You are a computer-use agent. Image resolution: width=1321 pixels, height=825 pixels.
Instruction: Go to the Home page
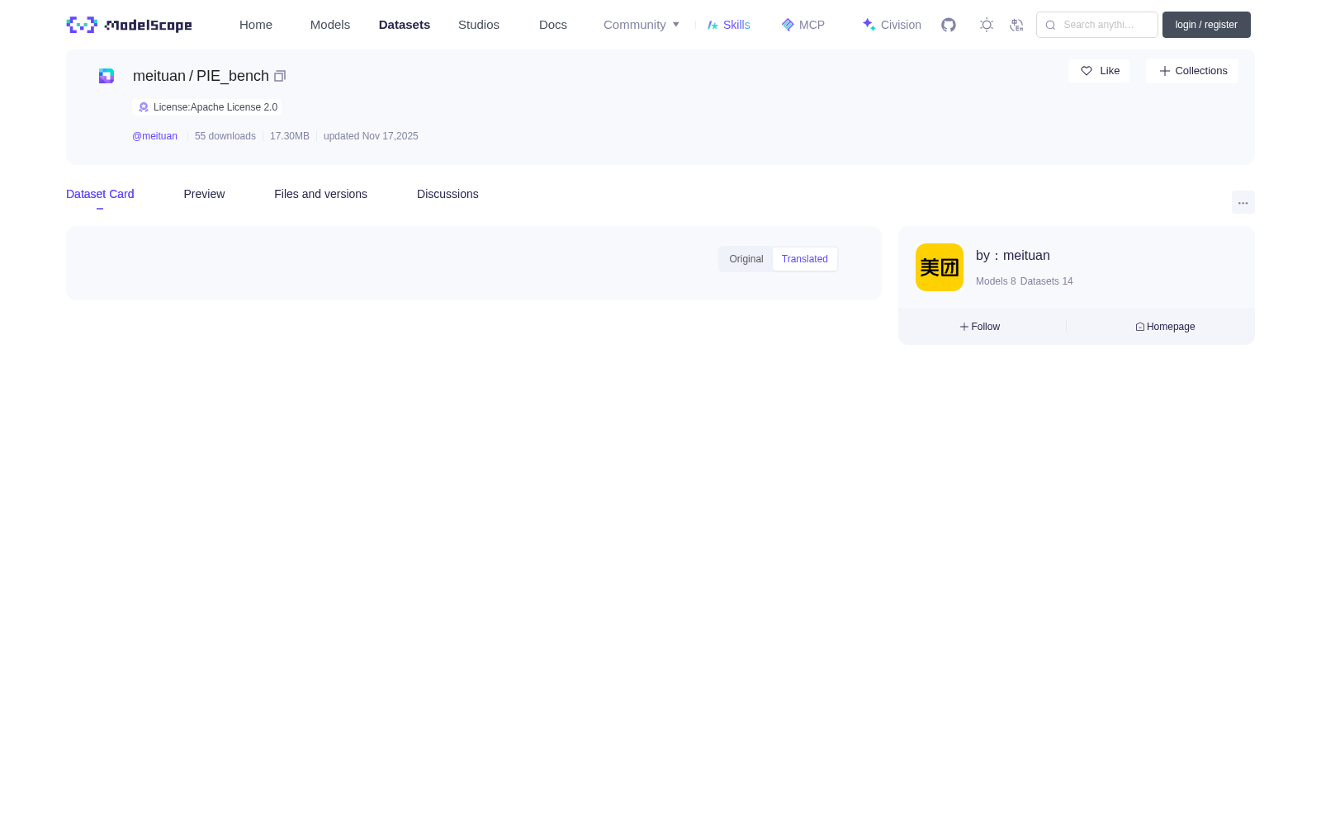coord(256,25)
